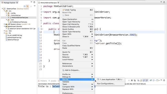Open the Profile As submenu
Screen dimensions: 167x94
[x=77, y=74]
